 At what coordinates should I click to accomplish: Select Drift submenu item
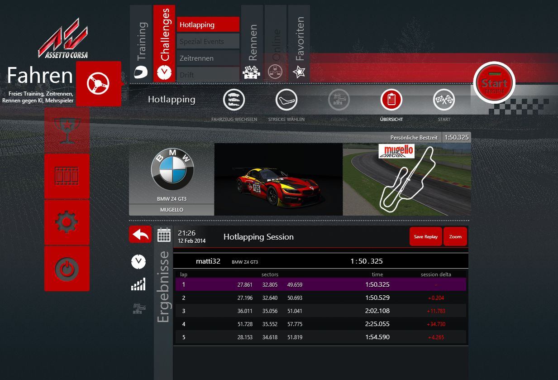point(208,74)
